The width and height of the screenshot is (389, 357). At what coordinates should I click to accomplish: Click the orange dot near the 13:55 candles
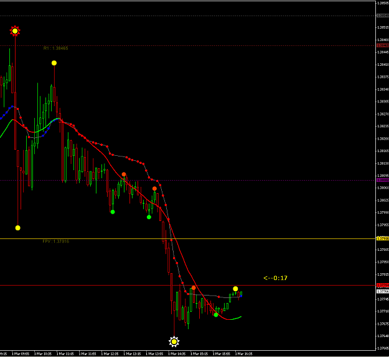point(154,189)
